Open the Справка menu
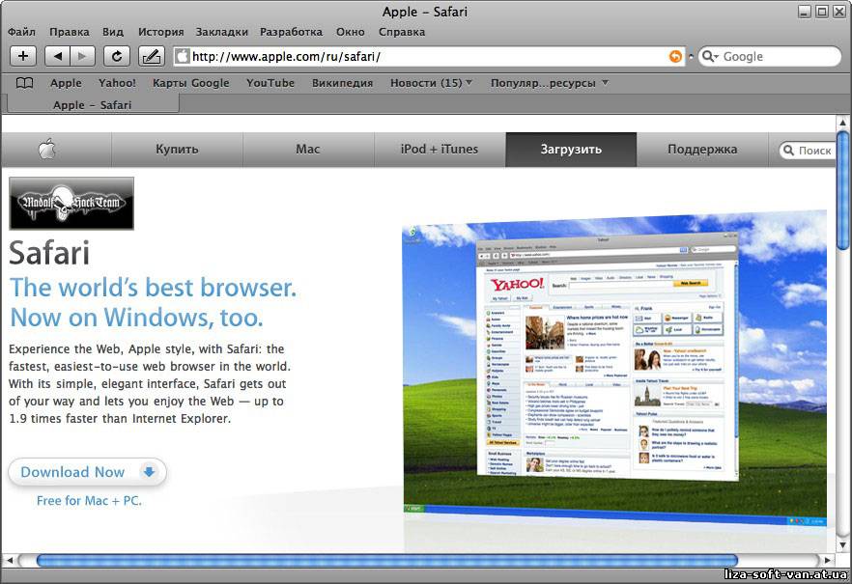 coord(402,32)
